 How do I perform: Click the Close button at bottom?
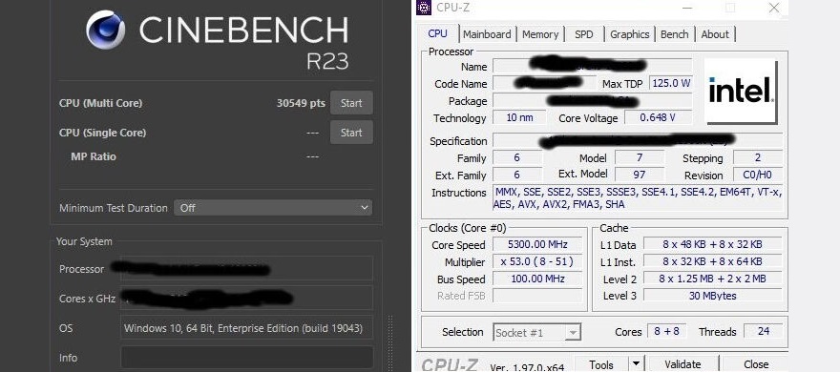[756, 364]
